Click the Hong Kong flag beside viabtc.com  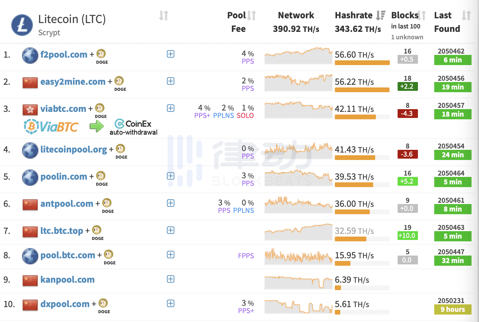click(30, 110)
